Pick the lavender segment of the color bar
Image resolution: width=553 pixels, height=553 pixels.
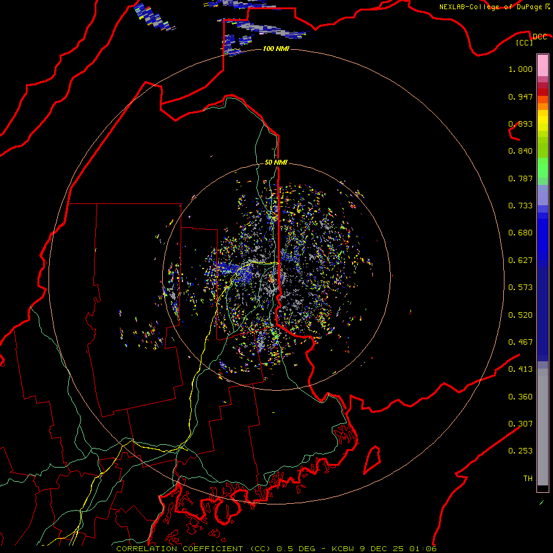[x=543, y=195]
